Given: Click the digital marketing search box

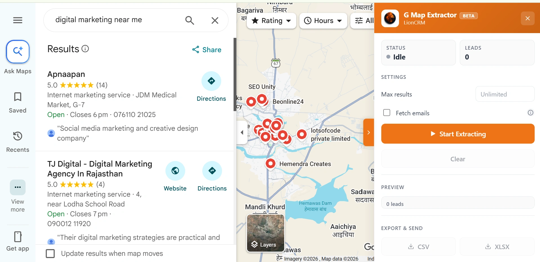Looking at the screenshot, I should click(113, 20).
